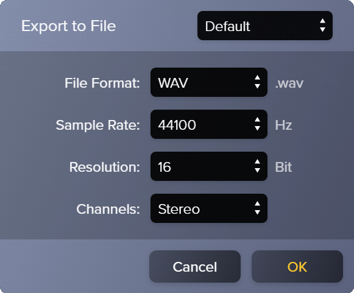The image size is (354, 293).
Task: Click the up arrow on the Default preset selector
Action: 322,21
